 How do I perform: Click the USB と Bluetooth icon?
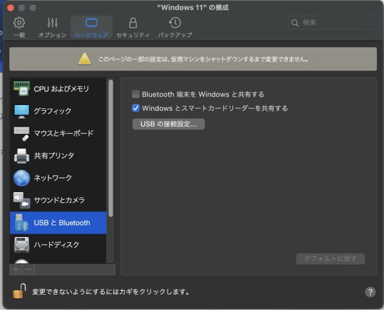click(x=22, y=222)
